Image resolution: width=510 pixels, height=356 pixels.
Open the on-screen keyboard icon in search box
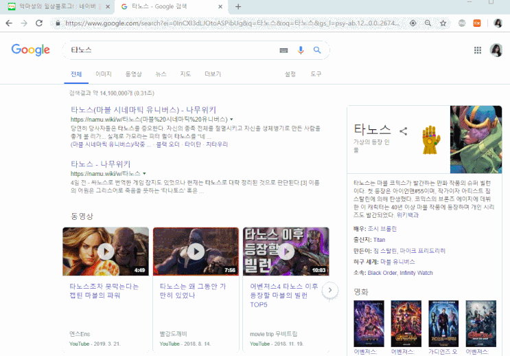click(x=283, y=50)
